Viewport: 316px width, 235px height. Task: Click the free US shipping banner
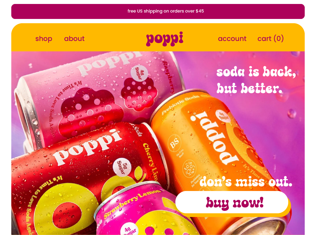tap(158, 11)
